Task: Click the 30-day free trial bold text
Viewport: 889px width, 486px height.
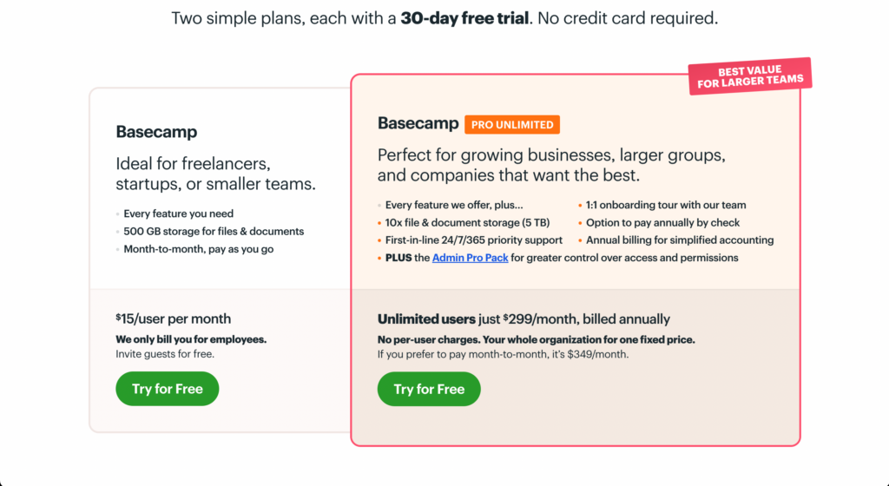Action: point(464,18)
